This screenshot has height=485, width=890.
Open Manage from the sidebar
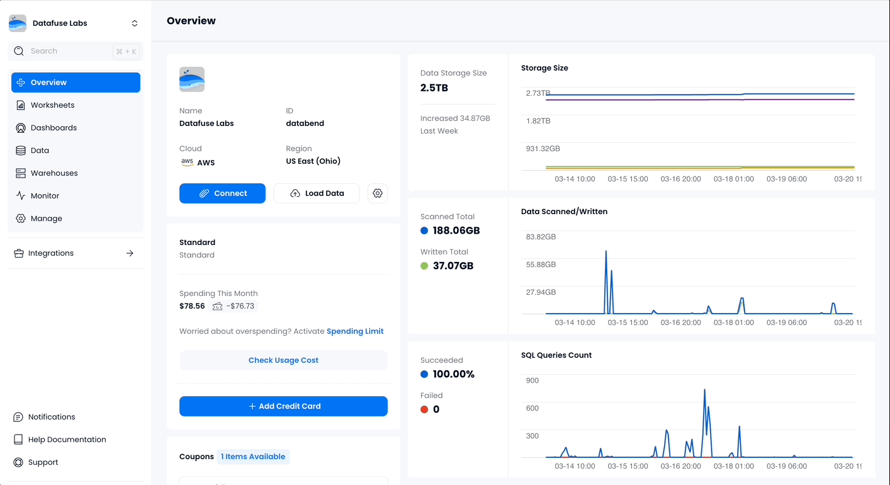(76, 219)
